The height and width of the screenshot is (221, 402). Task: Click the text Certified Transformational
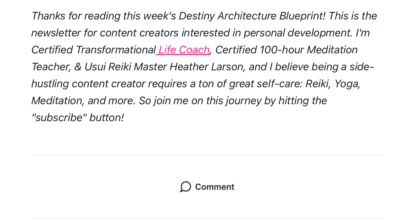(93, 50)
